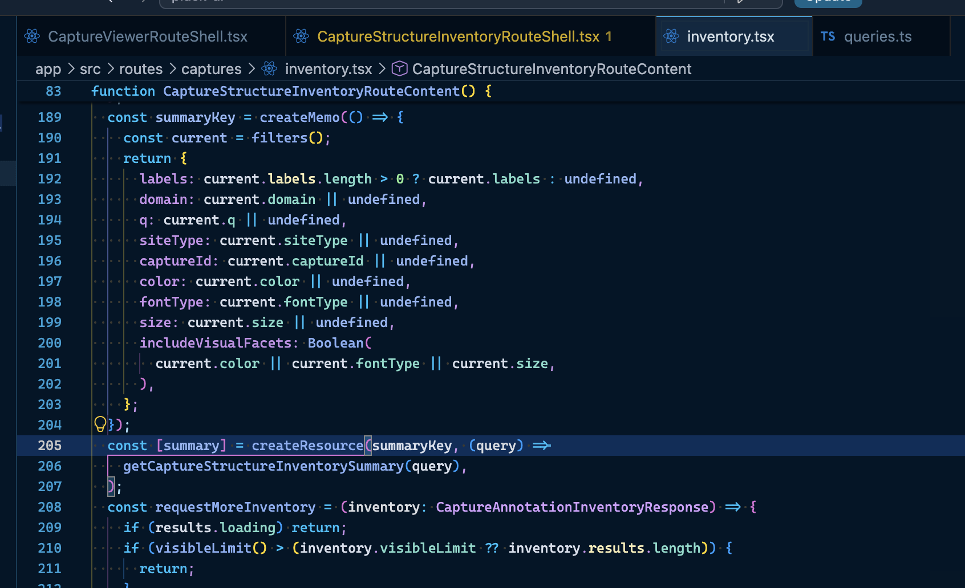
Task: Click 'captureId:' property on line 196
Action: coord(179,261)
